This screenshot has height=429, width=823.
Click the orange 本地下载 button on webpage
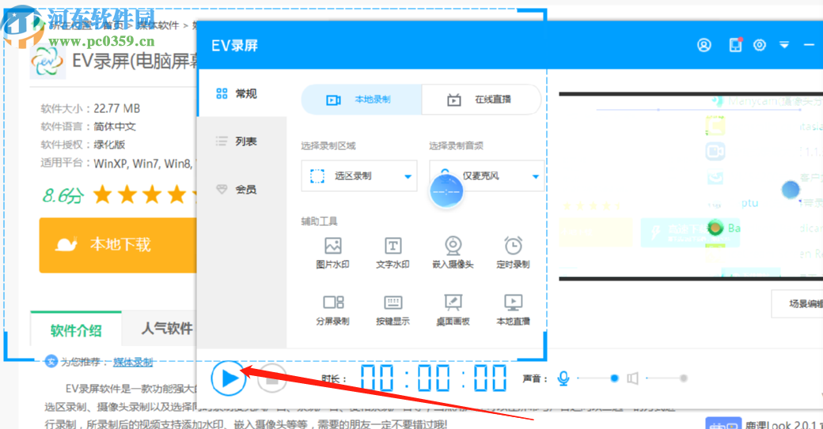(118, 245)
